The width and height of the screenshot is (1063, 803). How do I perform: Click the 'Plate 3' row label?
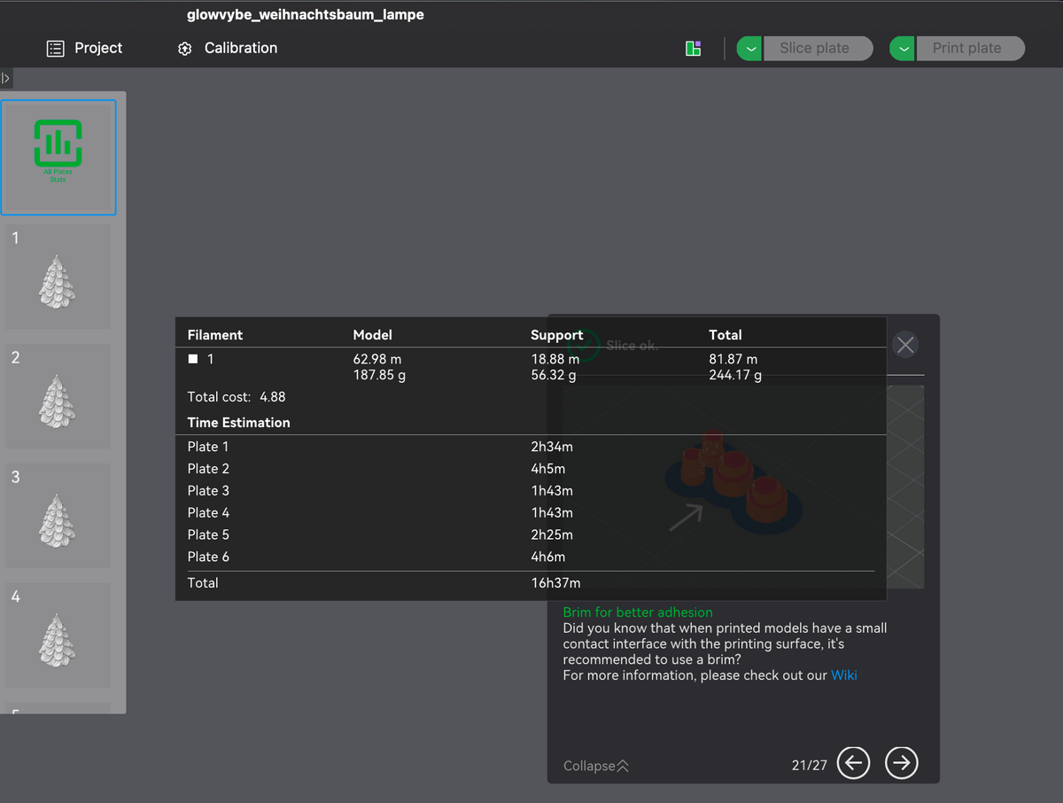click(x=208, y=491)
